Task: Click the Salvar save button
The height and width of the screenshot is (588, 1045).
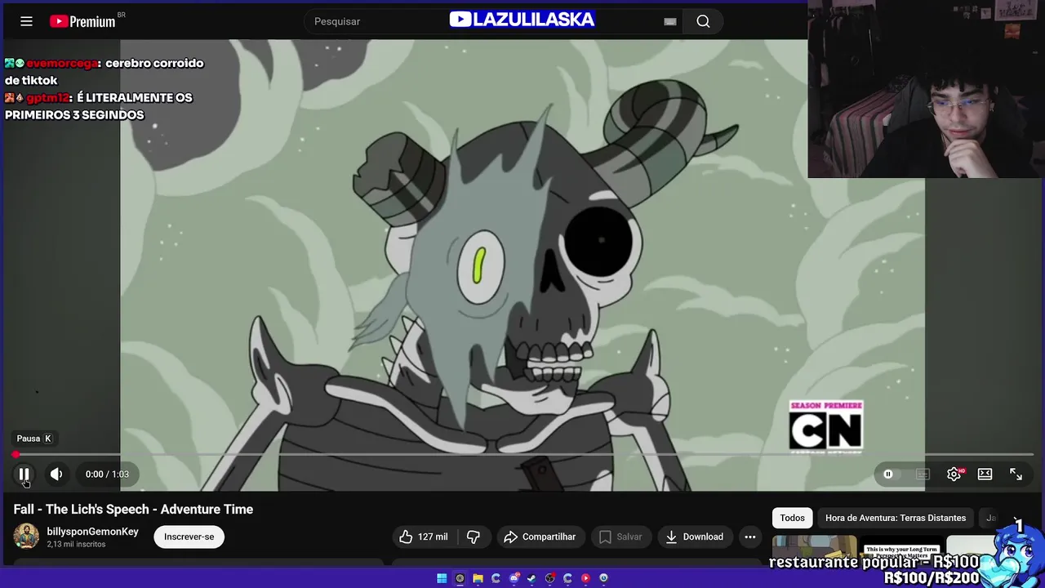Action: pos(620,537)
